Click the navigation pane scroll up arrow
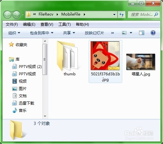Screen dimensions: 163x144 point(45,41)
